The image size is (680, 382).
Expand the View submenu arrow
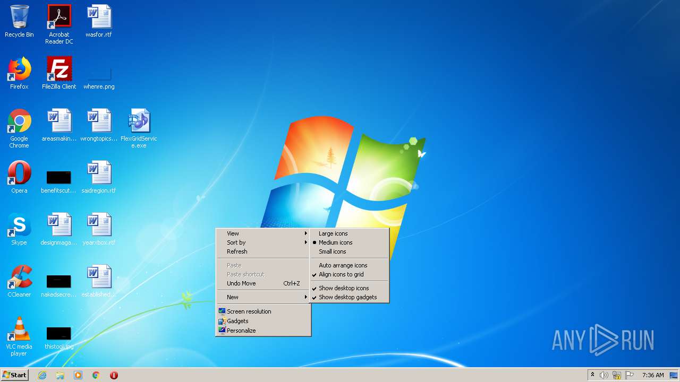click(x=305, y=233)
